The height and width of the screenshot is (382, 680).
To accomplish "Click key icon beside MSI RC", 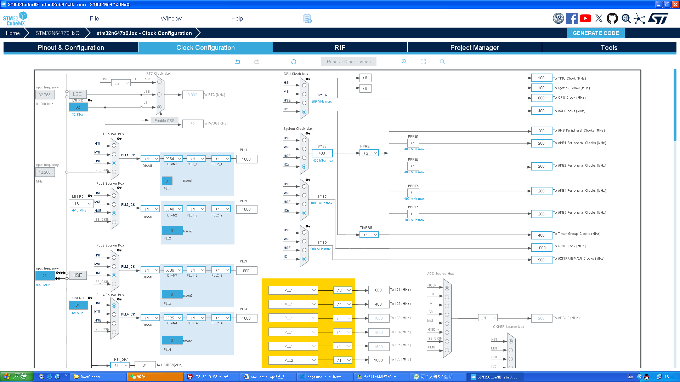I will pyautogui.click(x=90, y=196).
